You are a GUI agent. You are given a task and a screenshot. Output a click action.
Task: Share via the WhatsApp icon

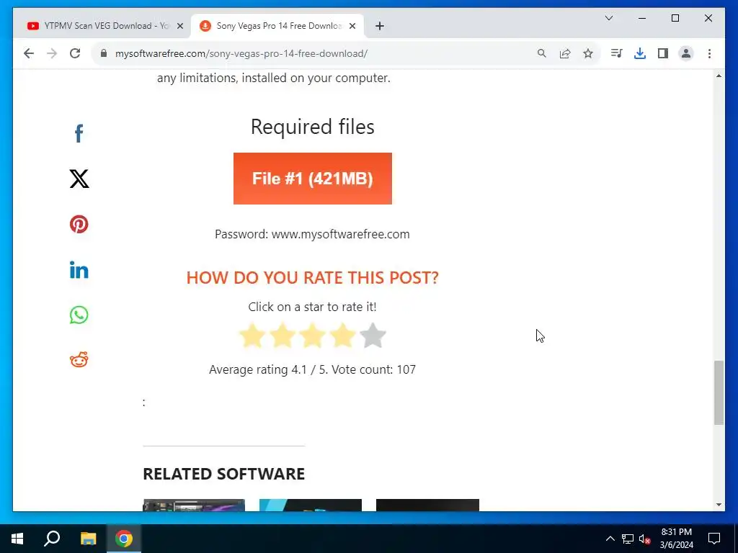click(79, 315)
